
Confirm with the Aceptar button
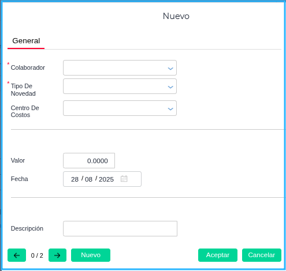click(218, 255)
